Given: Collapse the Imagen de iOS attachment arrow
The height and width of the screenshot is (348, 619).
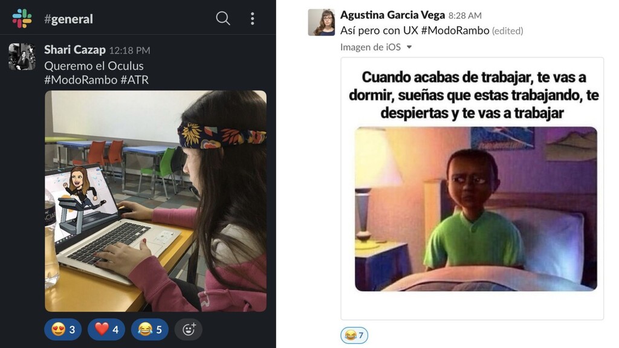Looking at the screenshot, I should (x=409, y=47).
